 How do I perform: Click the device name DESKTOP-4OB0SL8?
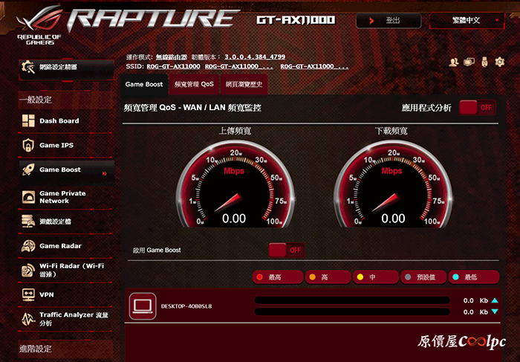[x=186, y=306]
